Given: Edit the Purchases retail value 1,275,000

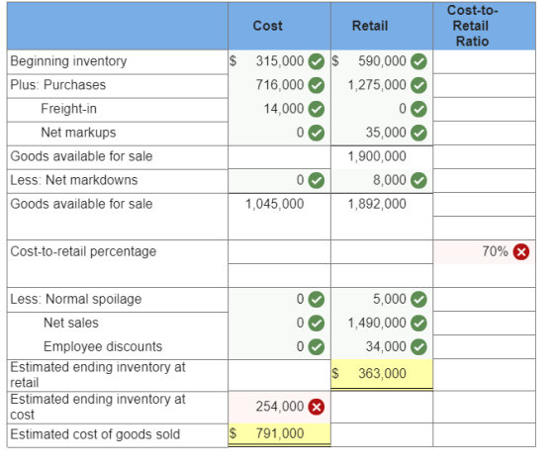Looking at the screenshot, I should tap(382, 85).
